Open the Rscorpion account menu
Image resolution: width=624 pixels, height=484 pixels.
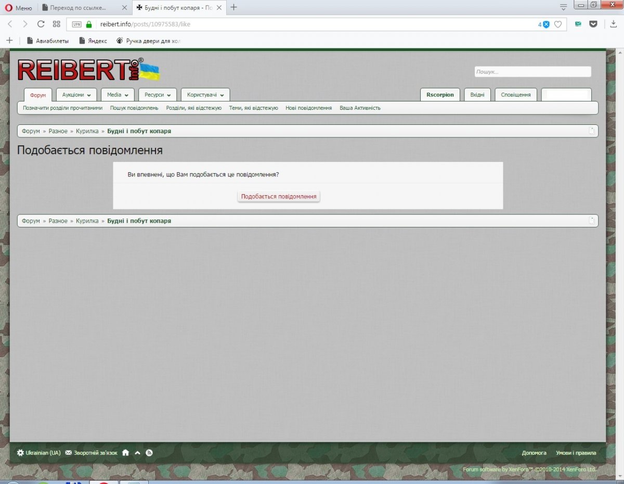[440, 95]
